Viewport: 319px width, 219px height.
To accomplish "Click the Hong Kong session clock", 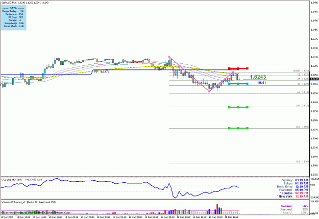I will pyautogui.click(x=292, y=187).
